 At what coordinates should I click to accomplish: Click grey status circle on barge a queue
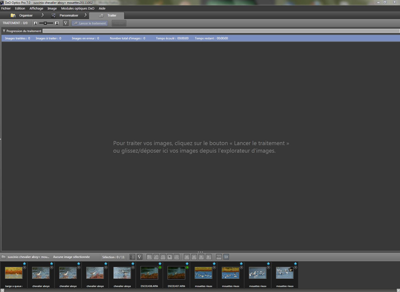coord(24,268)
